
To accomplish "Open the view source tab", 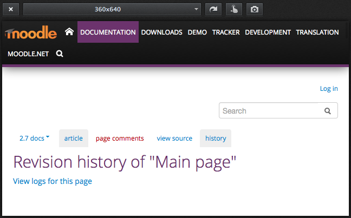I will coord(174,138).
